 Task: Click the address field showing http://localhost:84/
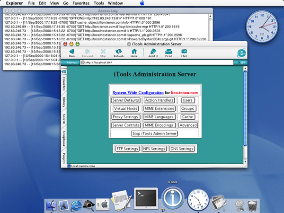tap(157, 62)
